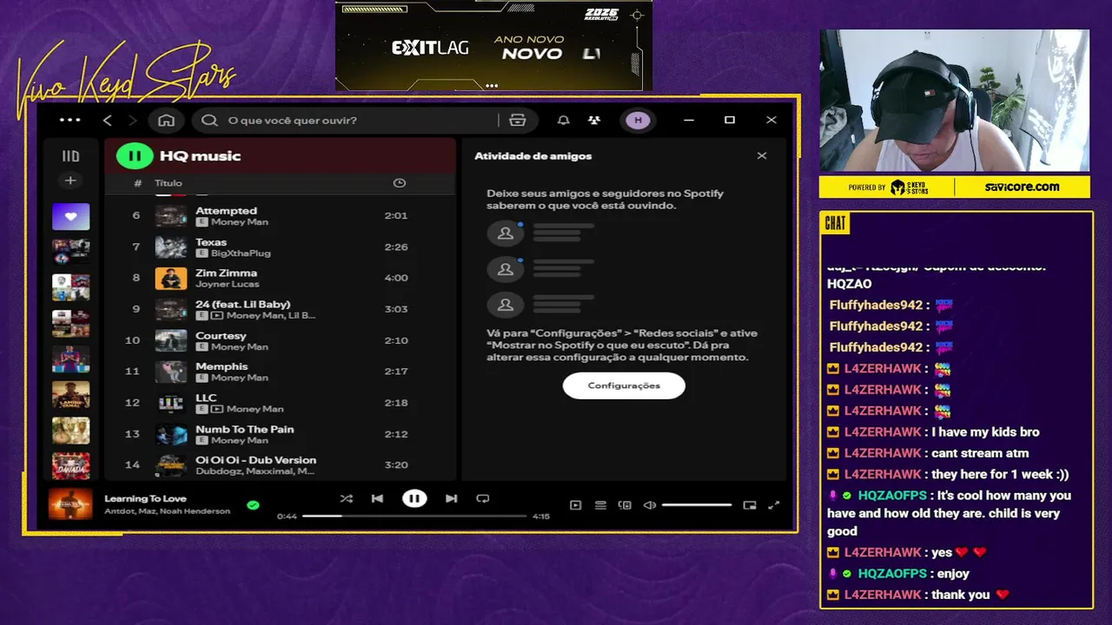Skip to previous track
Screen dimensions: 1112x625
[x=377, y=498]
